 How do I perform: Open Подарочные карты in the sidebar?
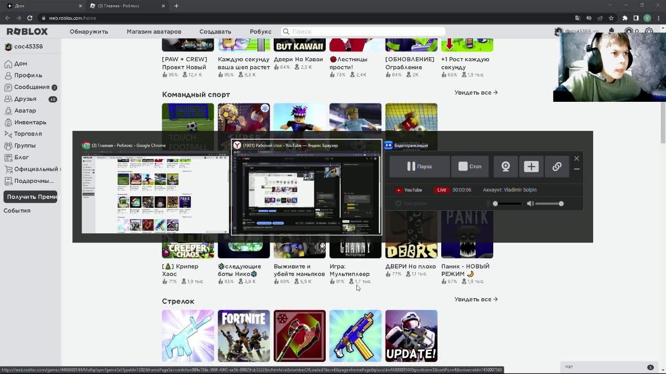click(x=29, y=181)
